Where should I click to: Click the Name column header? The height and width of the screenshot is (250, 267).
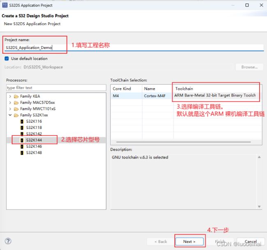158,89
